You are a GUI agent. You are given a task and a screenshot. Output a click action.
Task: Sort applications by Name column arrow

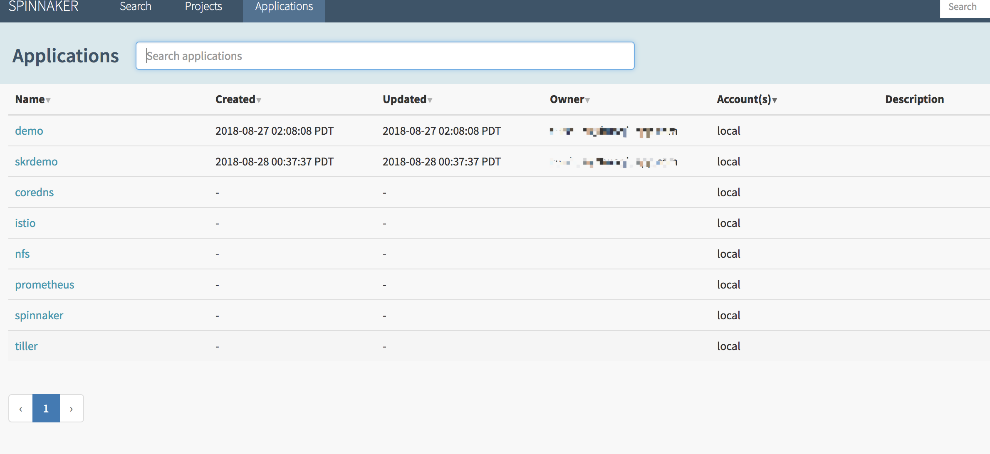click(x=48, y=100)
